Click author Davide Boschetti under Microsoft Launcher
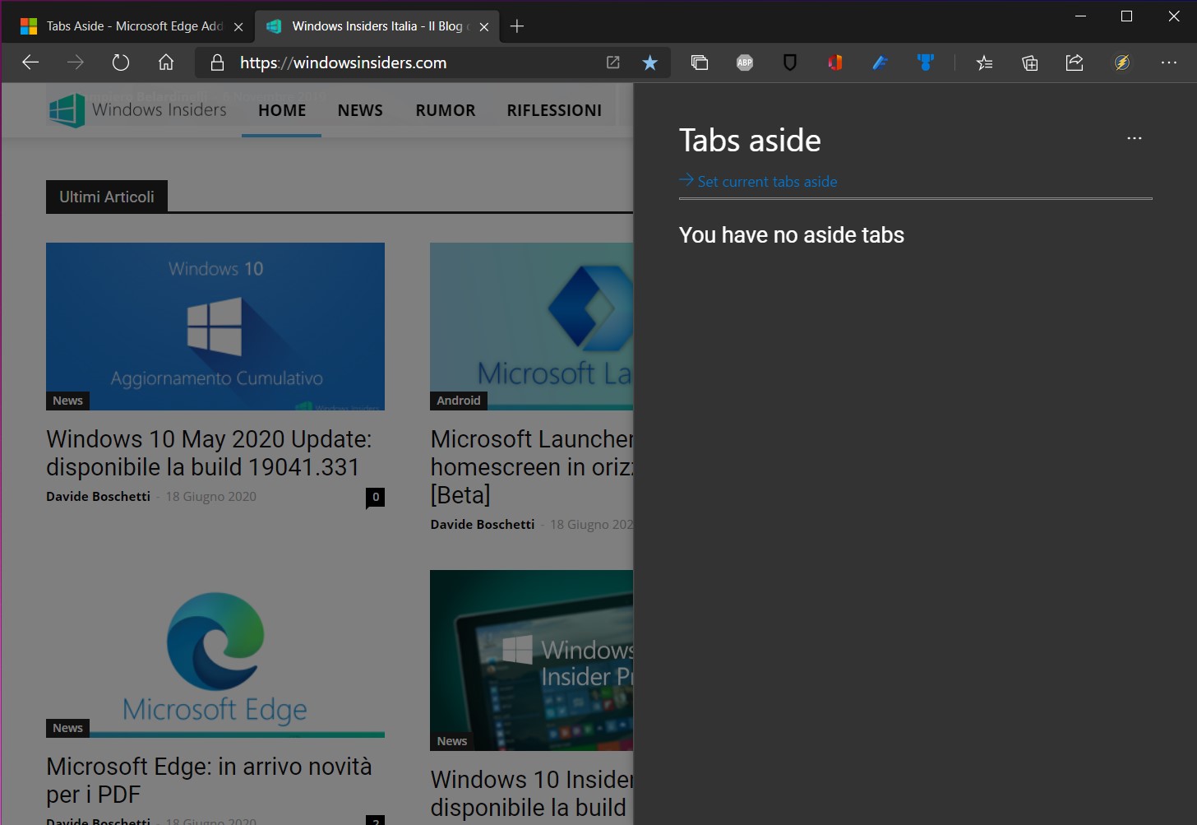The height and width of the screenshot is (825, 1197). pos(483,524)
